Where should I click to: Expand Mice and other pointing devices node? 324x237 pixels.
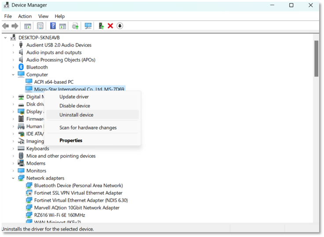13,156
